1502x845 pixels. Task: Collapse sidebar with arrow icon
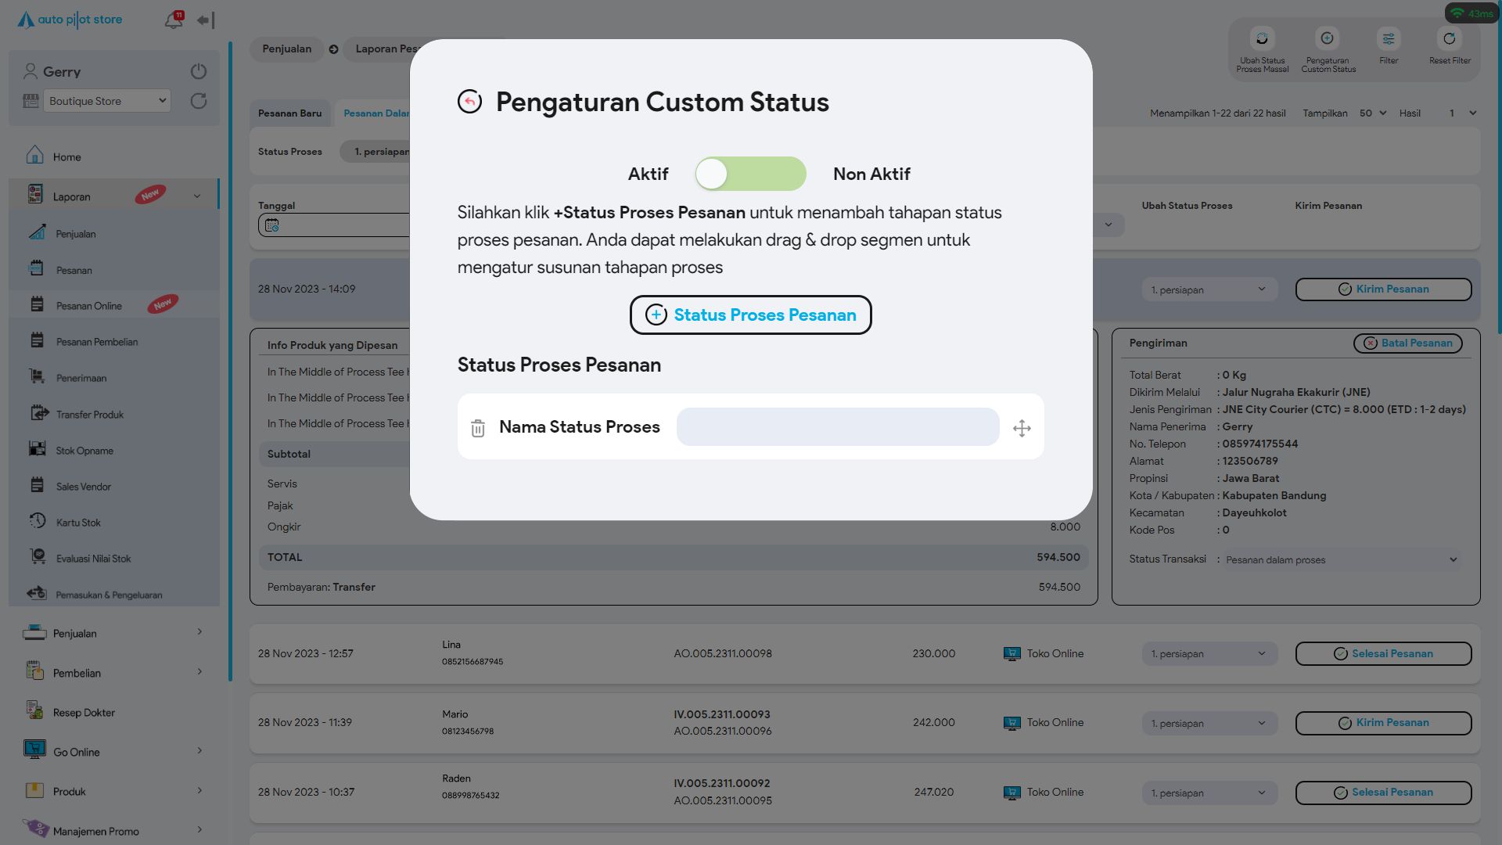point(206,20)
